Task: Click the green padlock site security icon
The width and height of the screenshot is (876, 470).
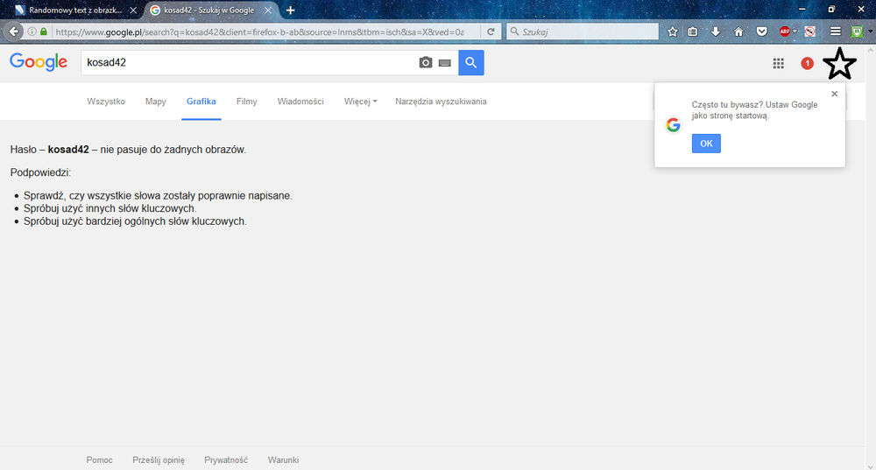Action: [x=44, y=32]
